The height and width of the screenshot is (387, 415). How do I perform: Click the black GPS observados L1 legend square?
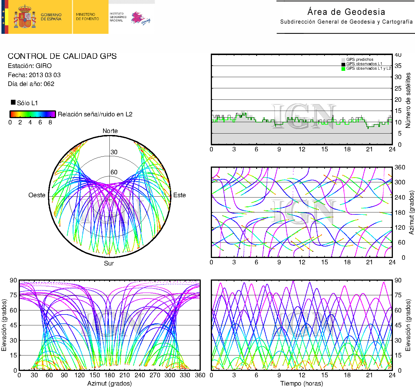click(x=343, y=64)
